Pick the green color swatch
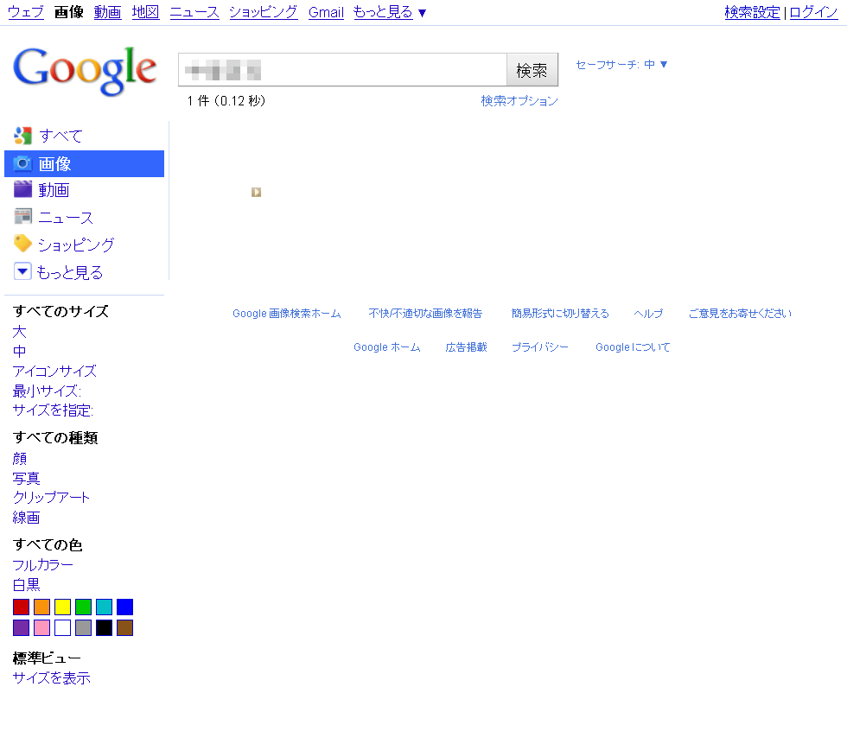Image resolution: width=847 pixels, height=744 pixels. pos(83,607)
